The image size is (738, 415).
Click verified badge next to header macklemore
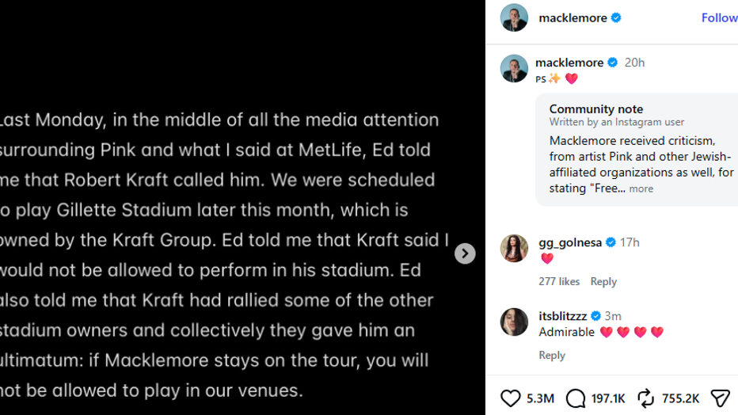[x=616, y=18]
